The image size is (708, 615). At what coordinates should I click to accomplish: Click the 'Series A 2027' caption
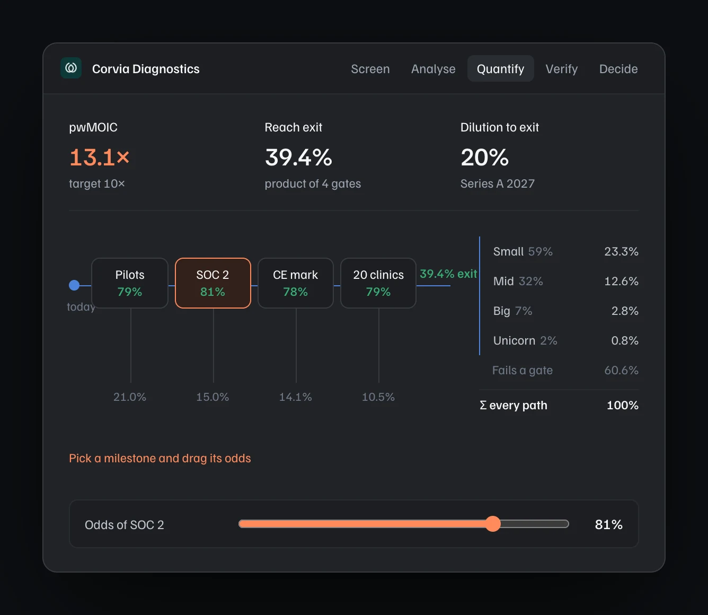coord(498,183)
